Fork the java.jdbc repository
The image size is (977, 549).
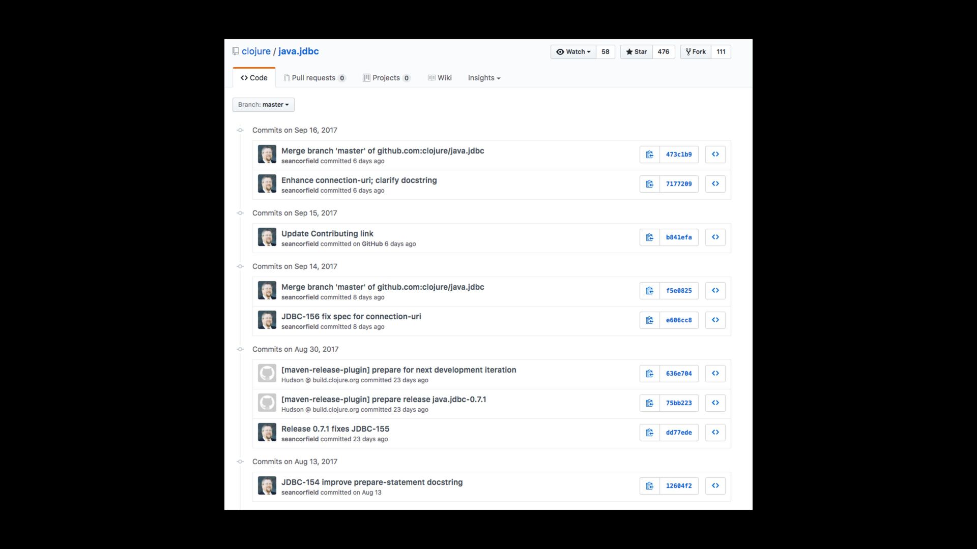pyautogui.click(x=696, y=52)
